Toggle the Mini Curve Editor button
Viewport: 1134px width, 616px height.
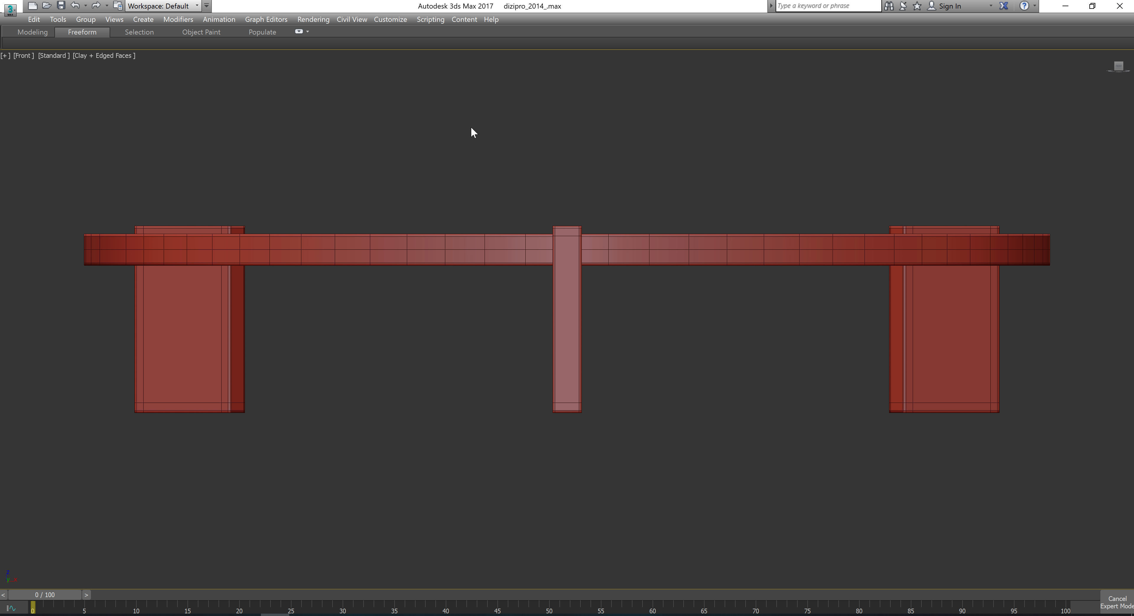tap(11, 609)
